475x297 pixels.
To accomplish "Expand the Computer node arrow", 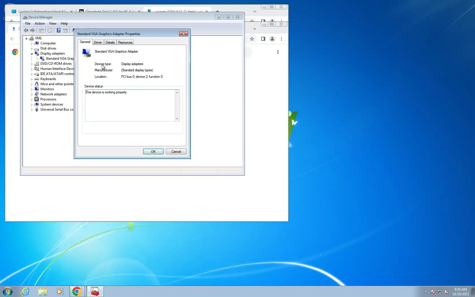I will pyautogui.click(x=32, y=44).
